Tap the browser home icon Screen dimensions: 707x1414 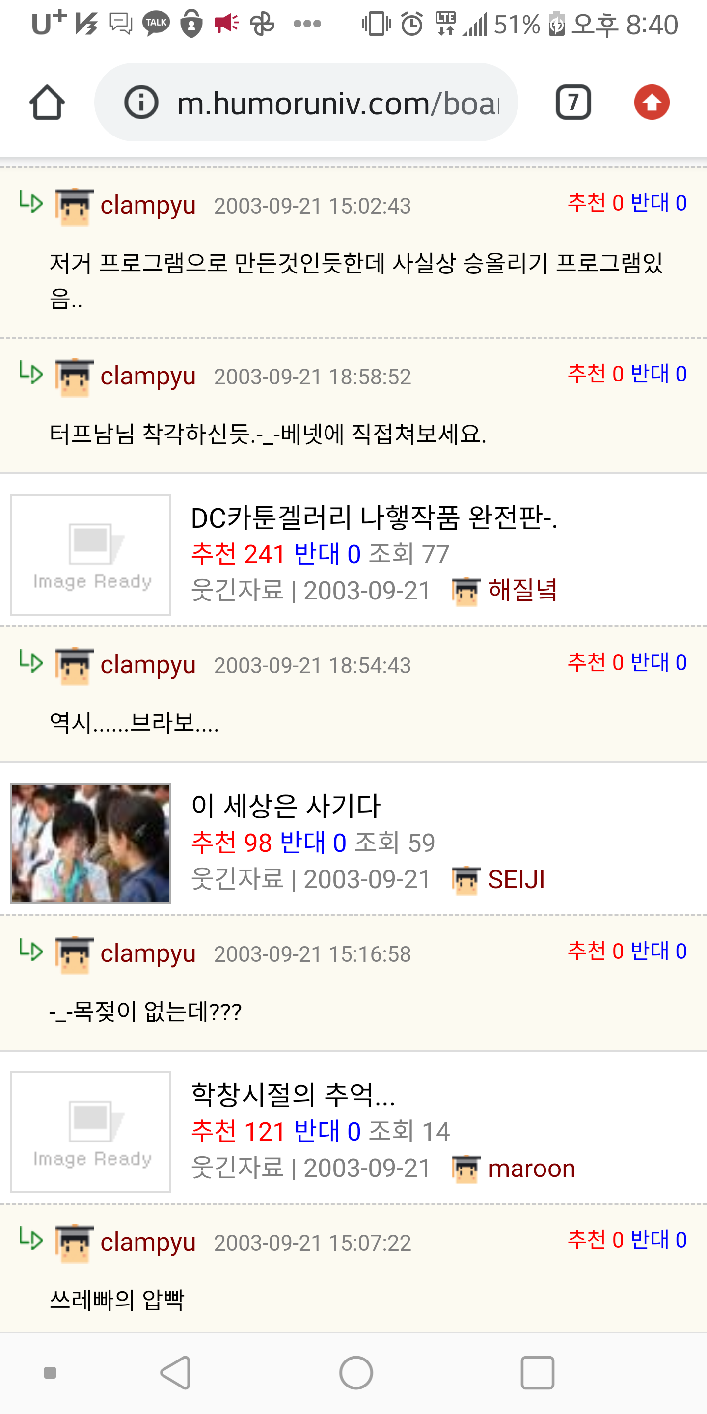coord(47,102)
